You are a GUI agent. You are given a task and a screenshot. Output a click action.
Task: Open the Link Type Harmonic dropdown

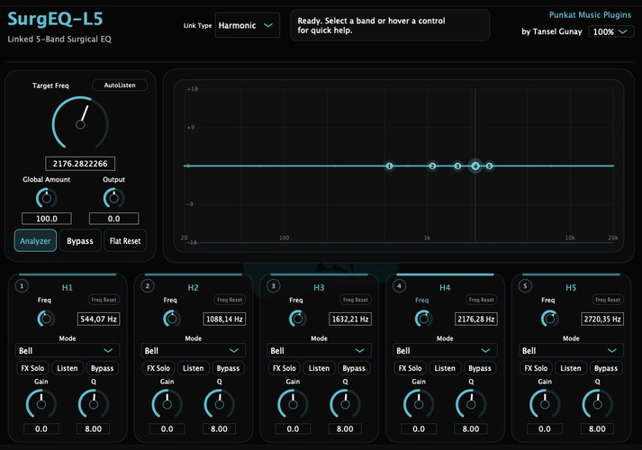248,25
